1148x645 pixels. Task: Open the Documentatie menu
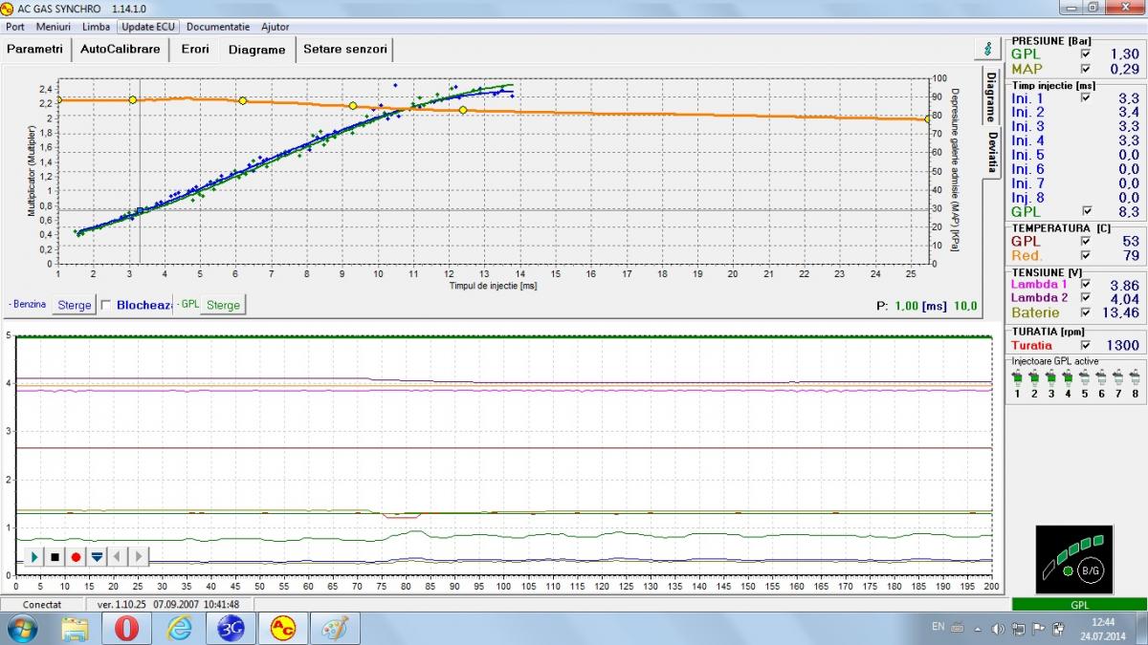pyautogui.click(x=218, y=27)
